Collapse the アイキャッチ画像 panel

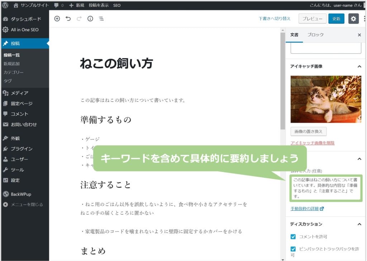pyautogui.click(x=359, y=66)
